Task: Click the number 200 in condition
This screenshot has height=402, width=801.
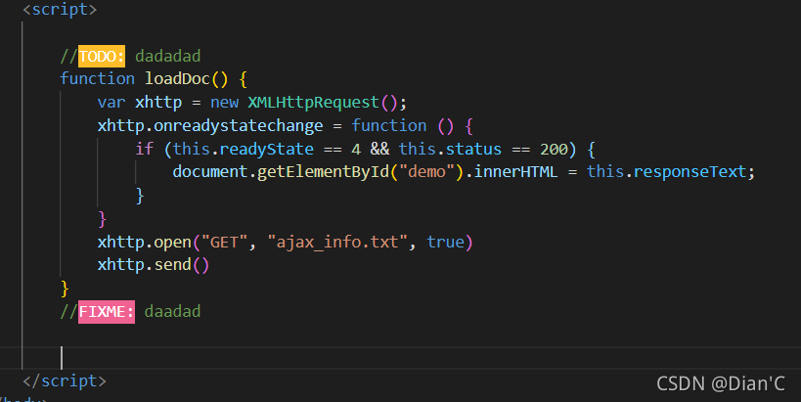Action: pyautogui.click(x=554, y=149)
